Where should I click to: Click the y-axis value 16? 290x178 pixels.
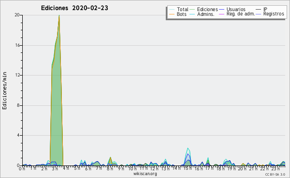17,45
